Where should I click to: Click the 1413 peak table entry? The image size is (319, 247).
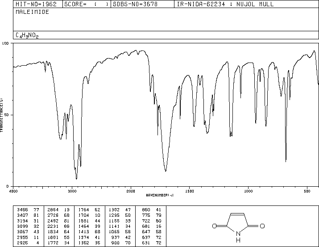click(x=89, y=232)
